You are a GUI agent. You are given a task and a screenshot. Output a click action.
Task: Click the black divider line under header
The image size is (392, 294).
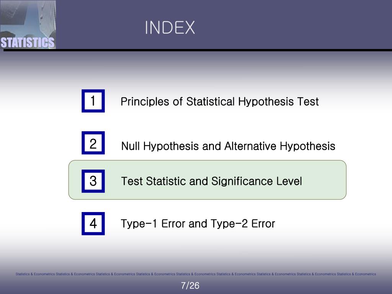[198, 50]
